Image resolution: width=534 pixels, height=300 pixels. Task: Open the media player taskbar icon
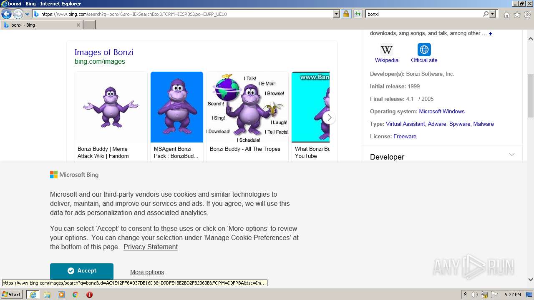pyautogui.click(x=61, y=295)
